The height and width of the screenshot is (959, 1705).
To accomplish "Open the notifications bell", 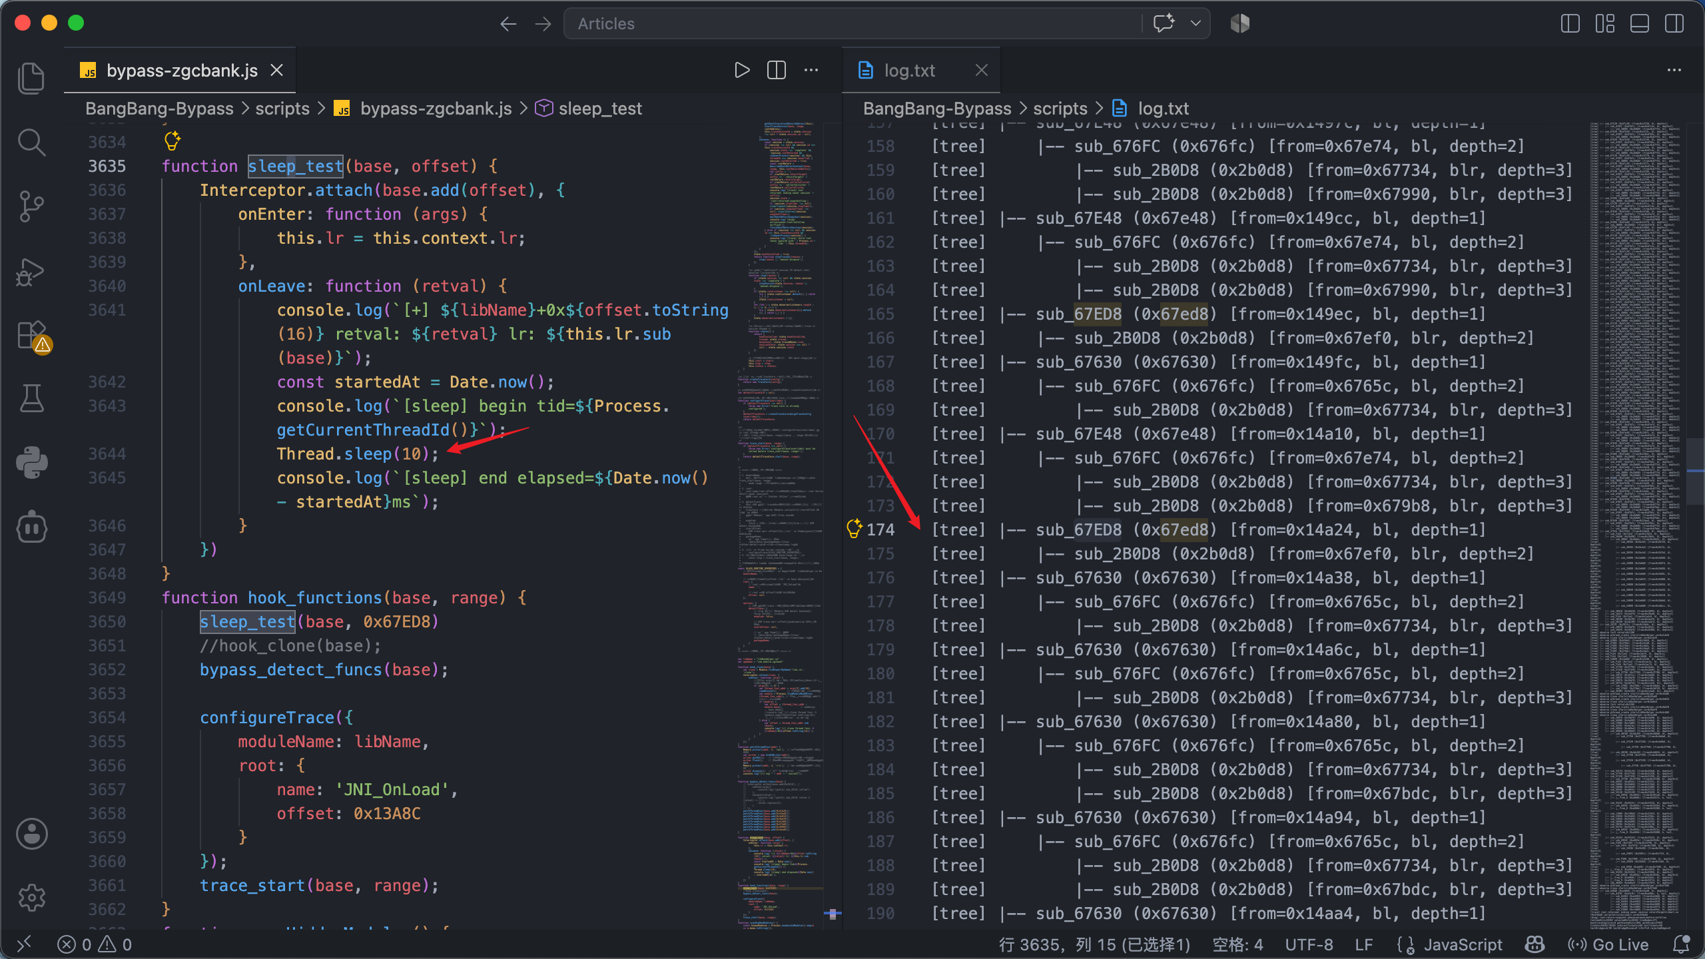I will 1681,944.
